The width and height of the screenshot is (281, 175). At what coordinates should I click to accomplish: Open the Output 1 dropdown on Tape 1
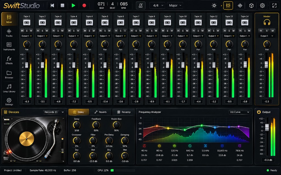pos(27,36)
